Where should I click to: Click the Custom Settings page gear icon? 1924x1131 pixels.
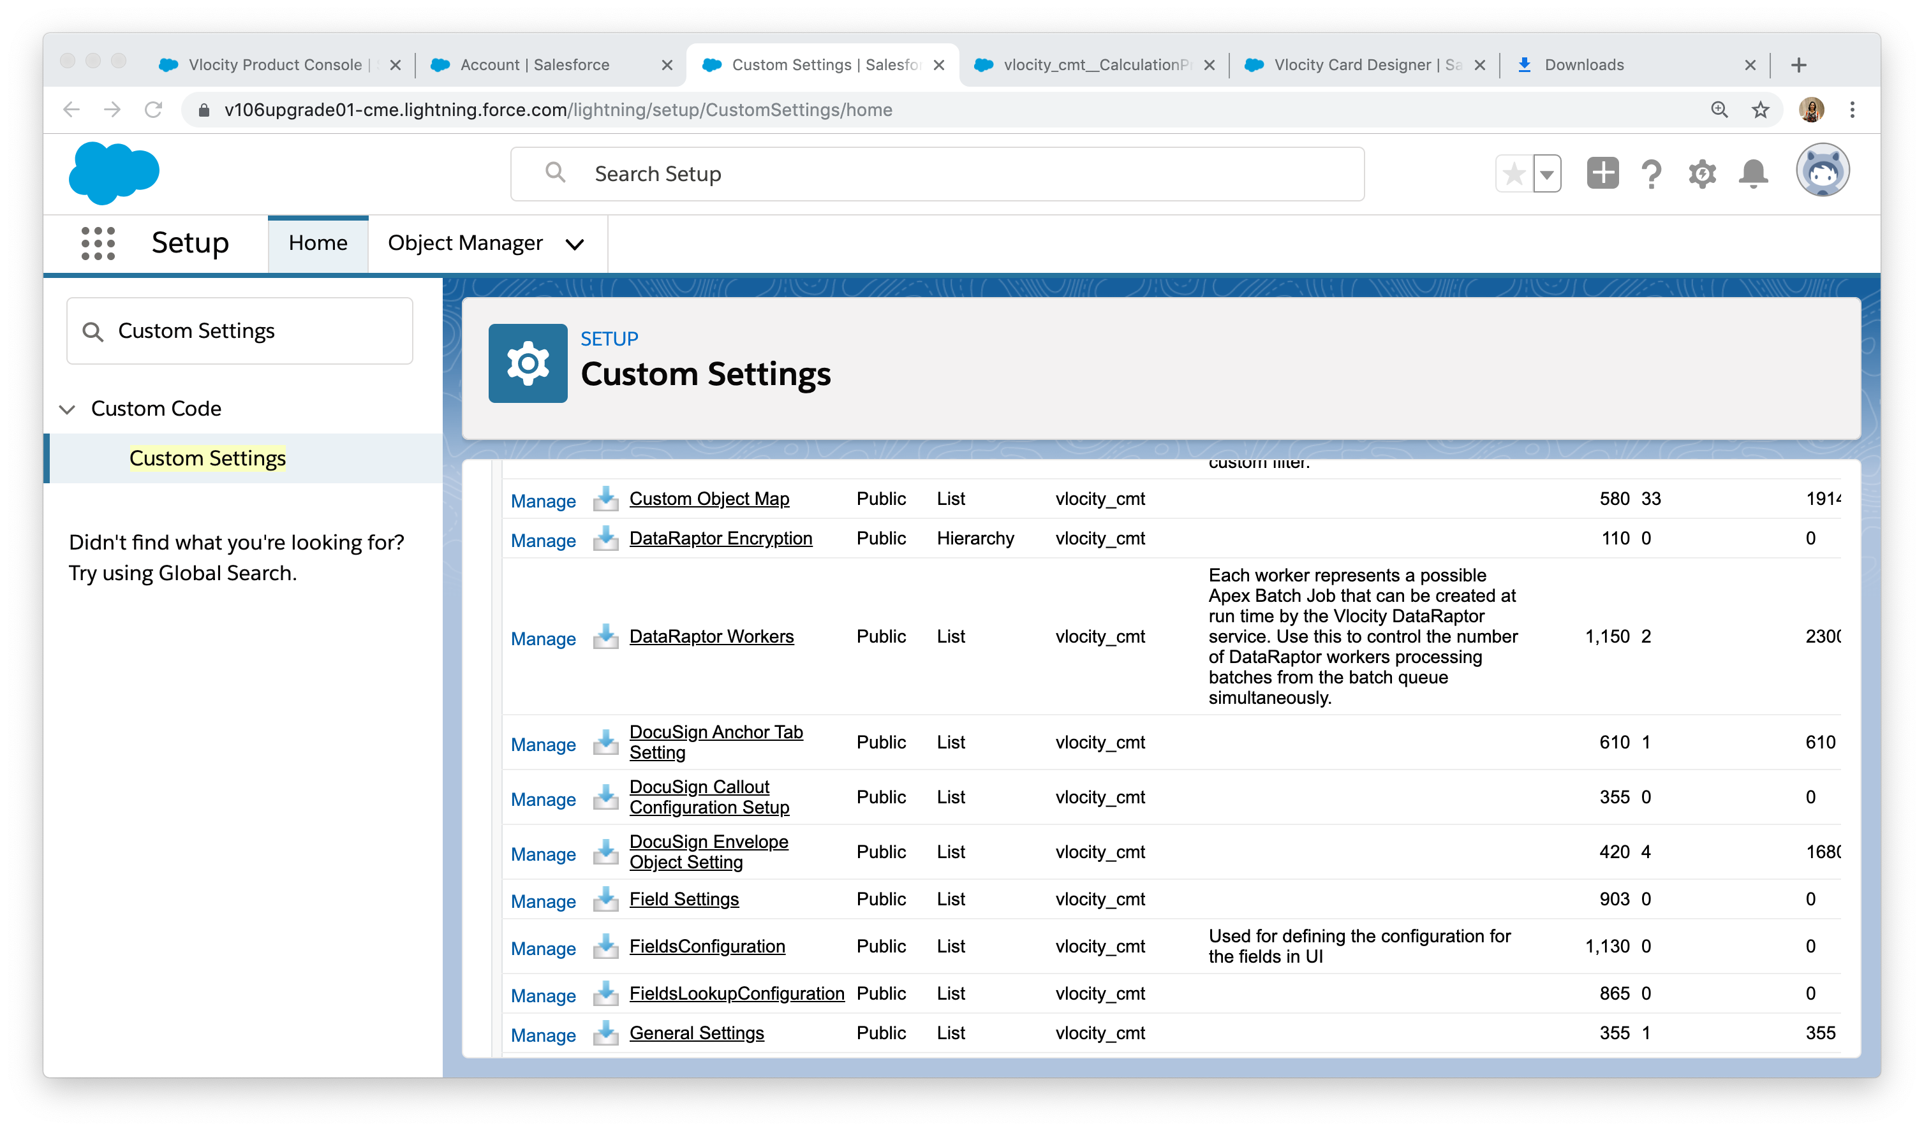pyautogui.click(x=528, y=363)
